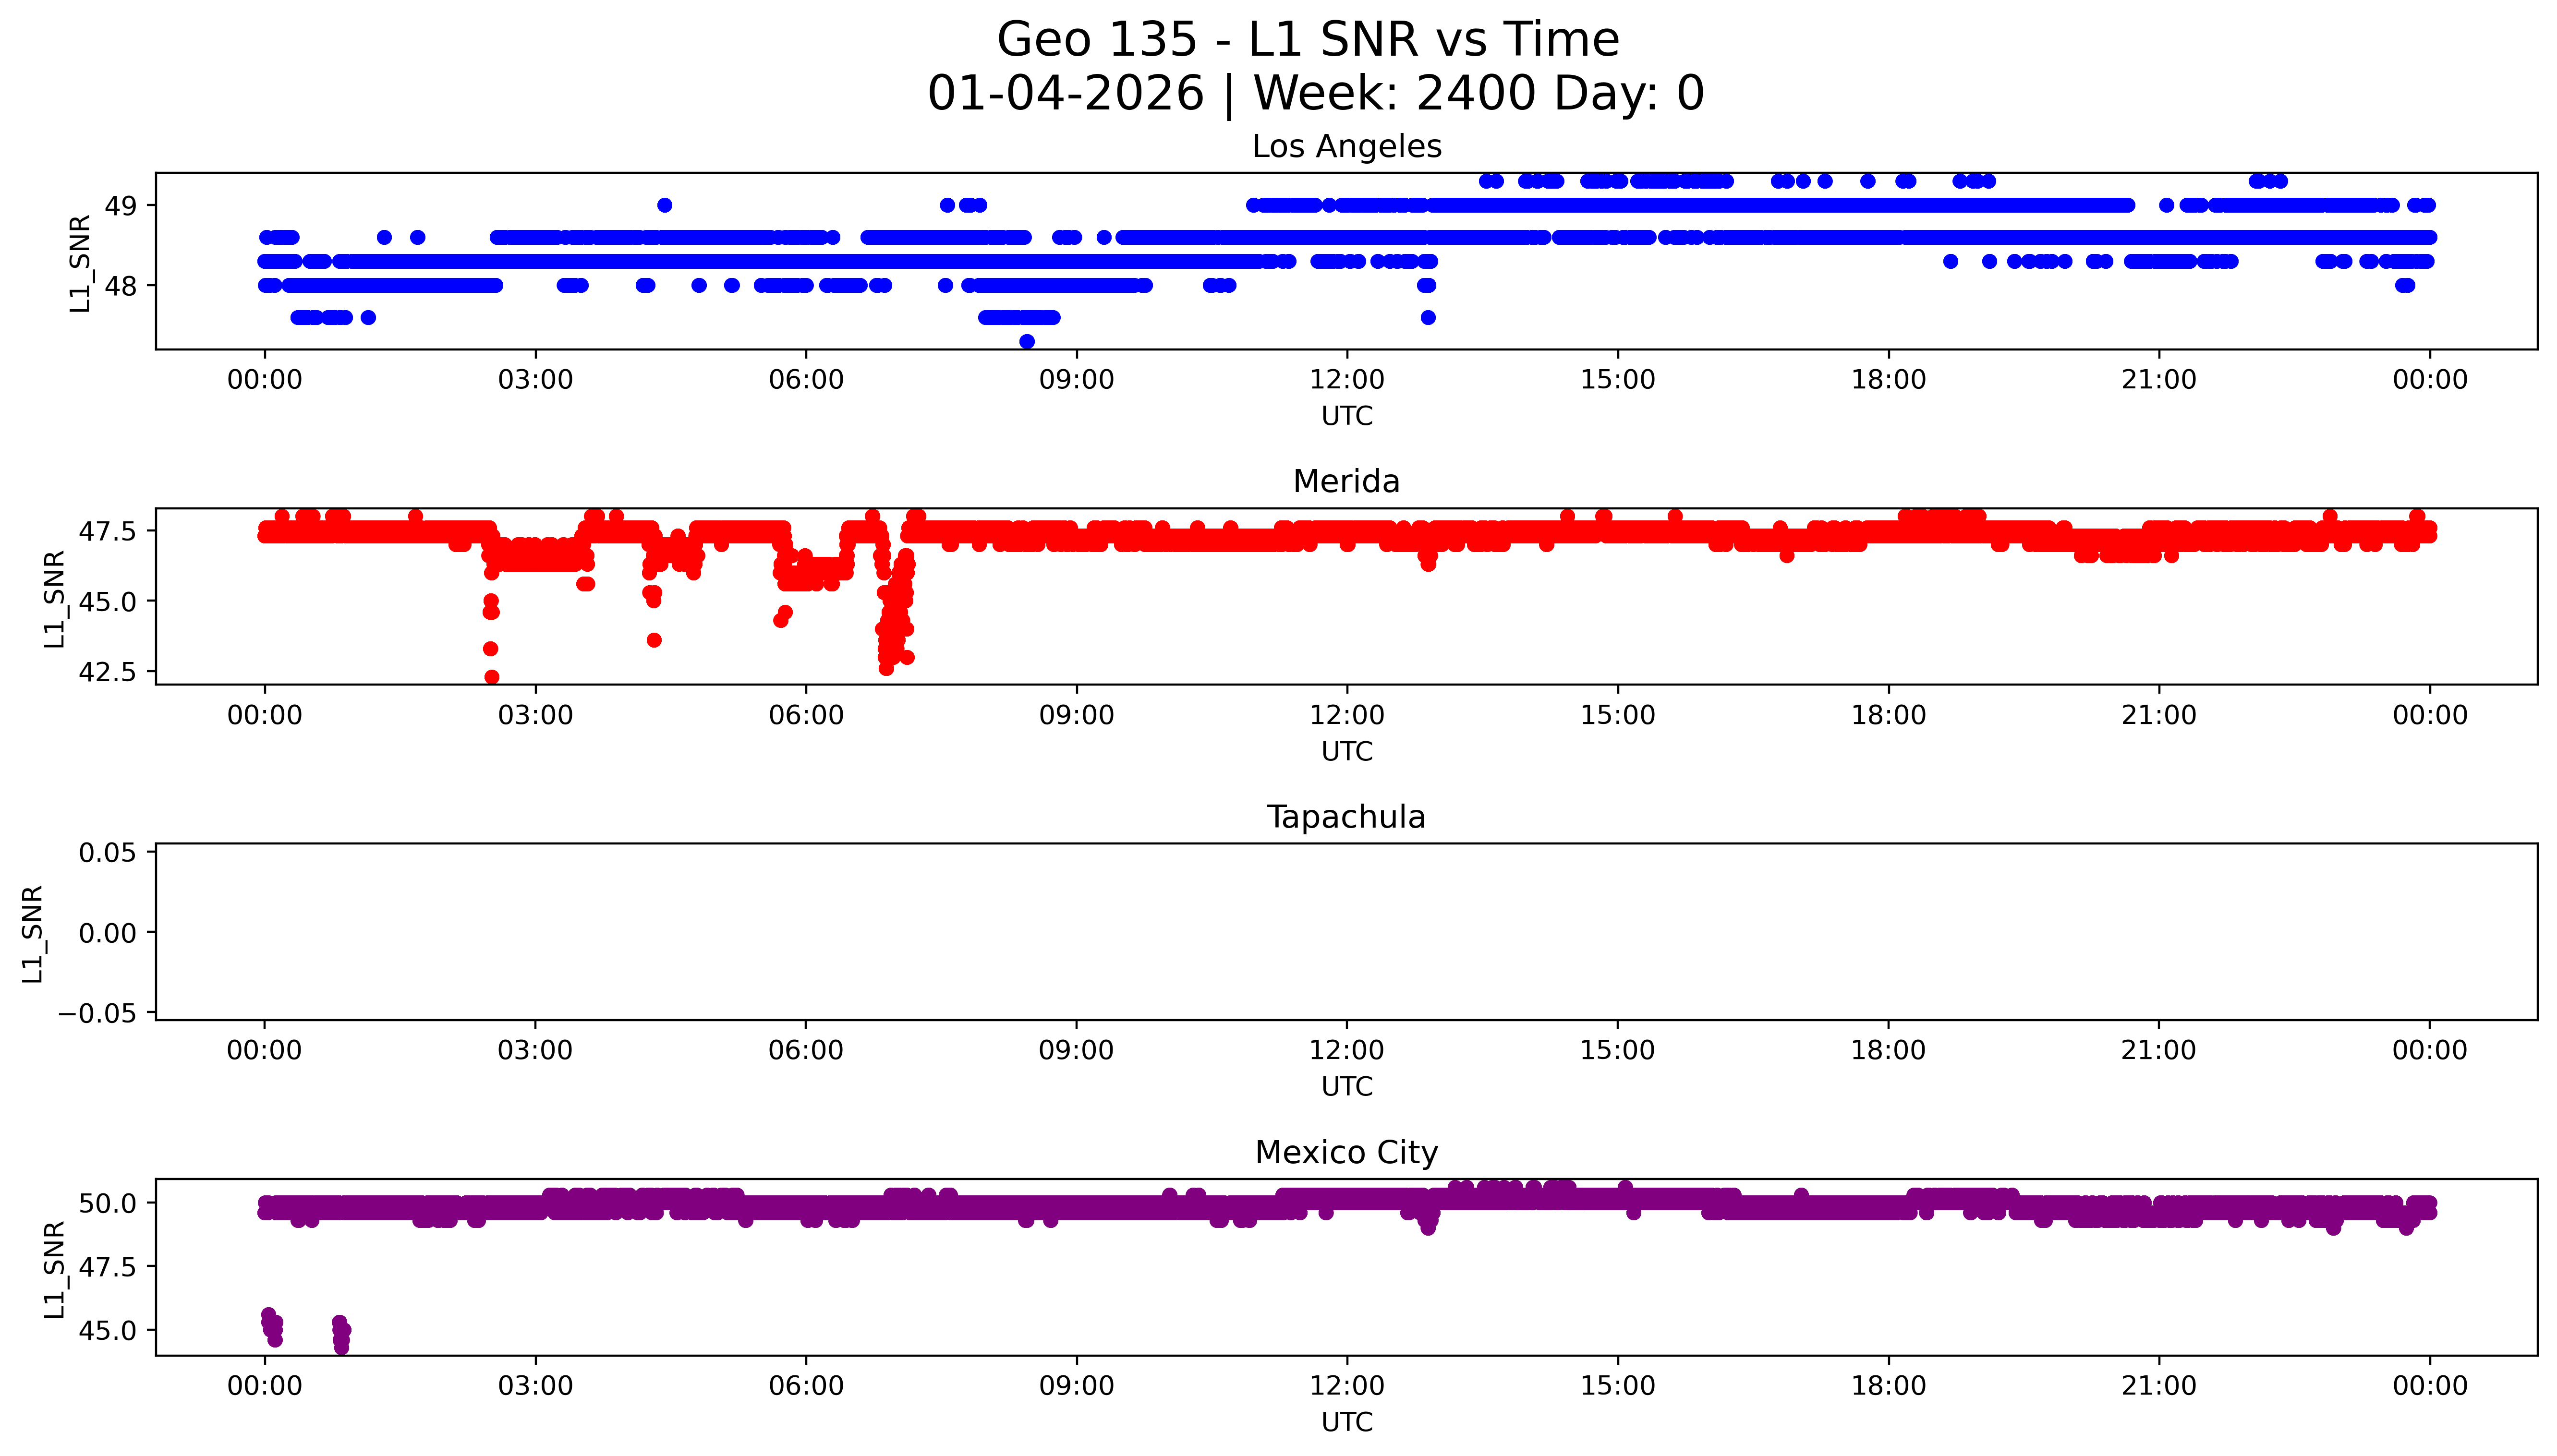Click the lowest blue point in Los Angeles plot
This screenshot has width=2557, height=1456.
click(1027, 341)
